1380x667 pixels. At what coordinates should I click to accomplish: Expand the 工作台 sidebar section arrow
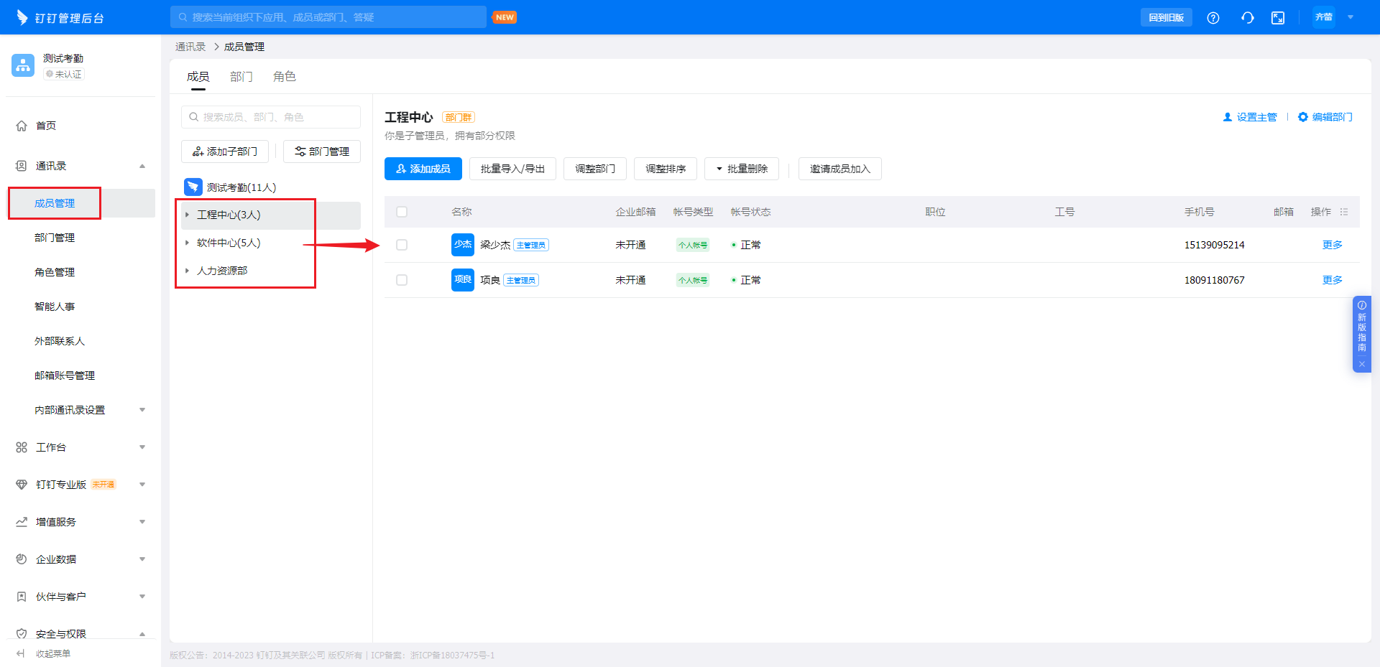[x=142, y=447]
